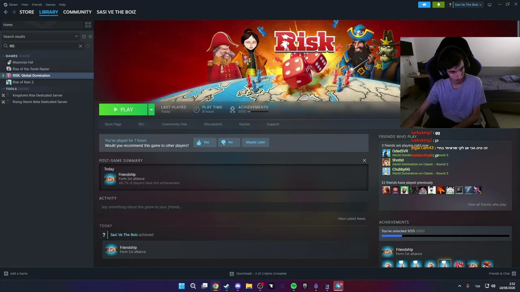Open the Help menu
The width and height of the screenshot is (520, 292).
(x=62, y=5)
